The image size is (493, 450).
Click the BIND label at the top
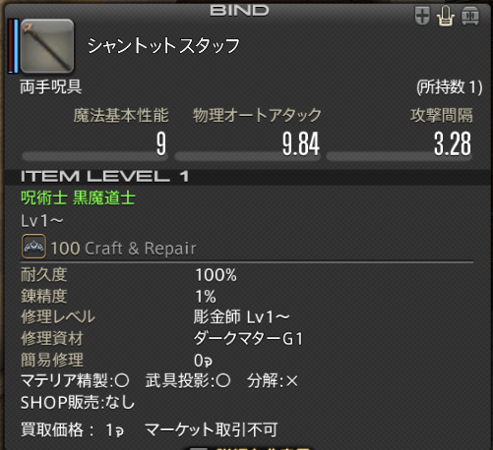coord(239,10)
